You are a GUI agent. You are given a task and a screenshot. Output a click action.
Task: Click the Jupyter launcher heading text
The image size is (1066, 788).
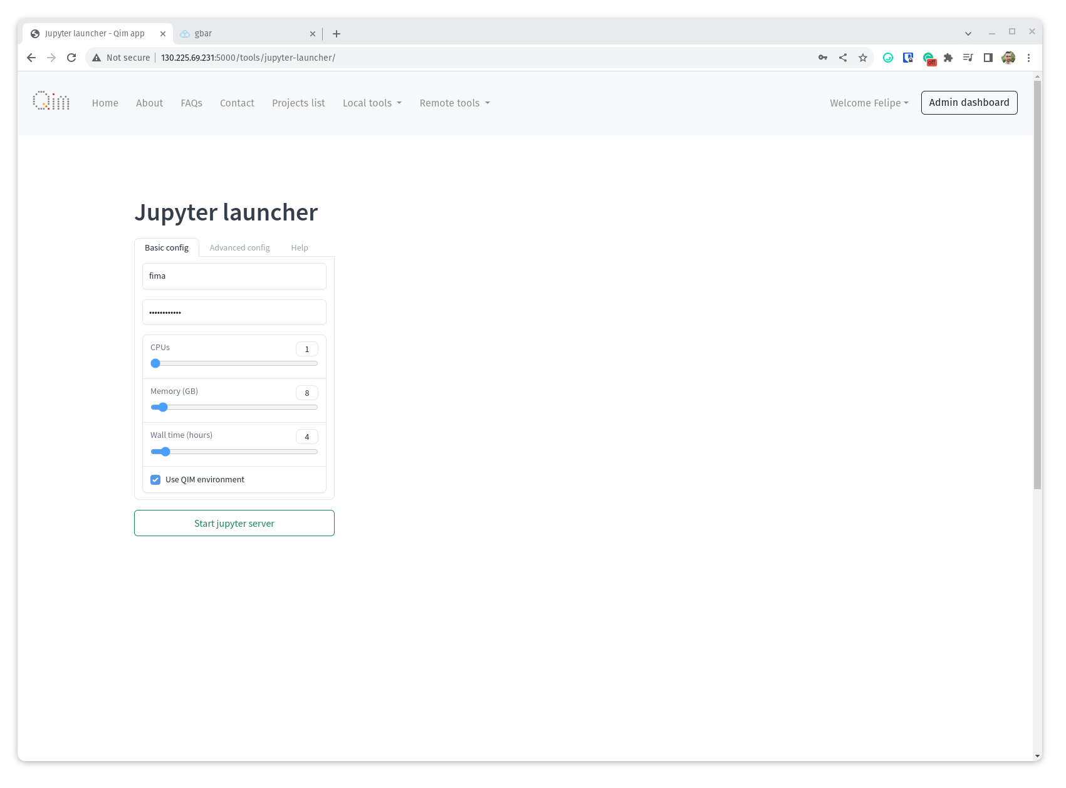[226, 212]
